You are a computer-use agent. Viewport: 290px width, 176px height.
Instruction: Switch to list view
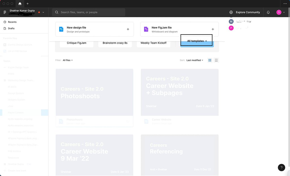coord(216,60)
